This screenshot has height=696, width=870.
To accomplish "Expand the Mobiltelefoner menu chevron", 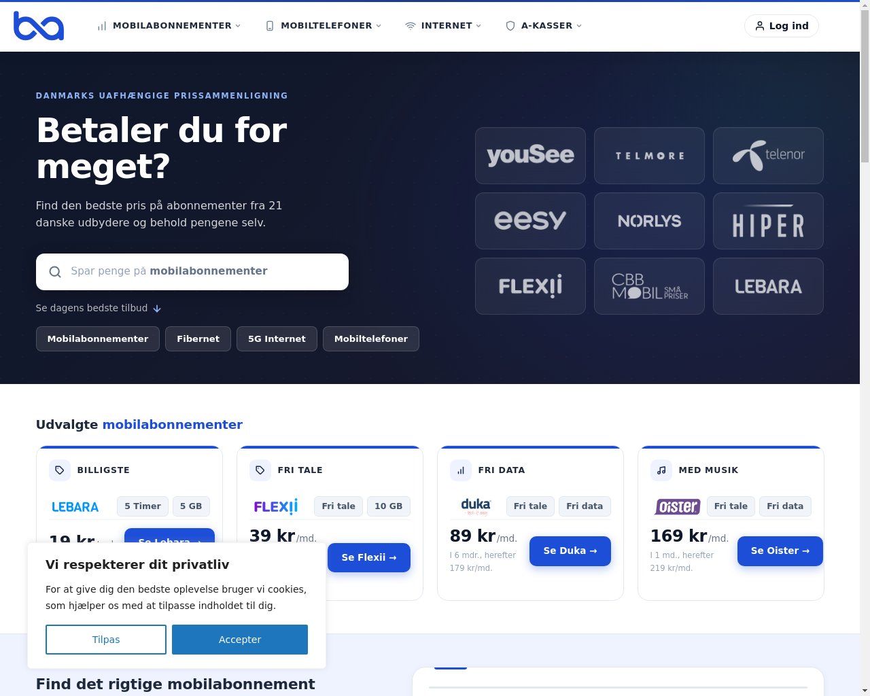I will 379,26.
